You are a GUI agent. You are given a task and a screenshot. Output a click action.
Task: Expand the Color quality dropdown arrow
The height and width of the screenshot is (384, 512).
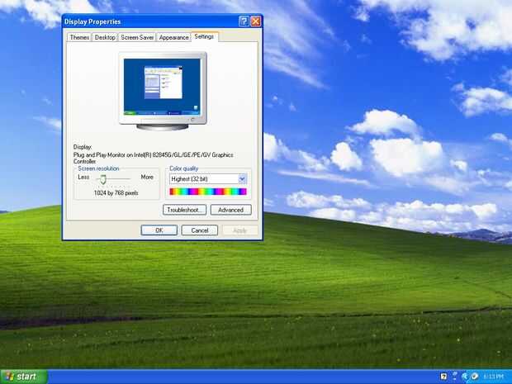point(242,179)
